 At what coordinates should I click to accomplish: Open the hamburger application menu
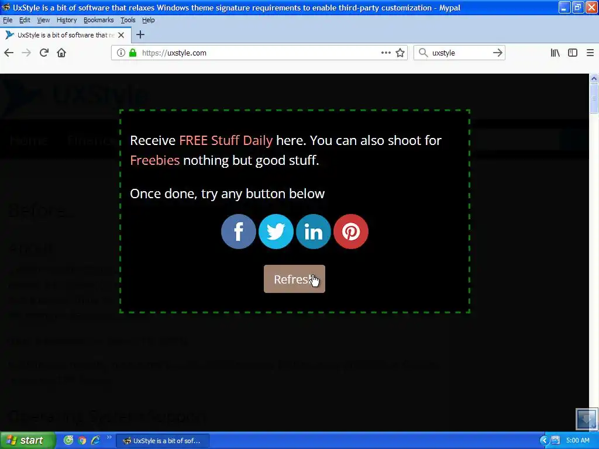[590, 53]
